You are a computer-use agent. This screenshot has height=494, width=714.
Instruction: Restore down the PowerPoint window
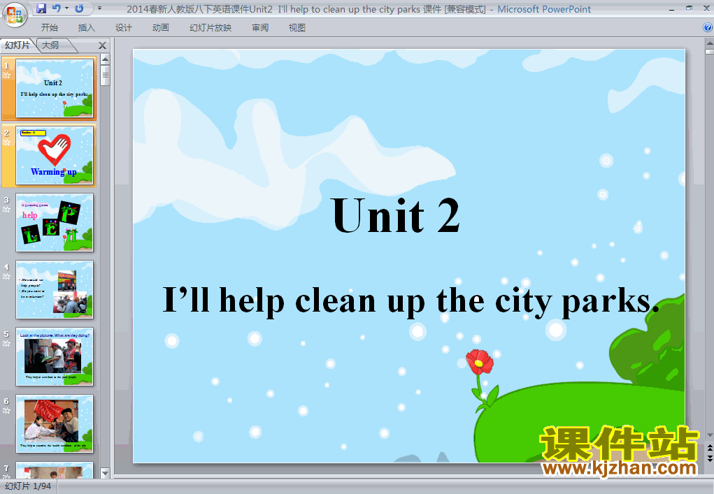click(x=689, y=8)
